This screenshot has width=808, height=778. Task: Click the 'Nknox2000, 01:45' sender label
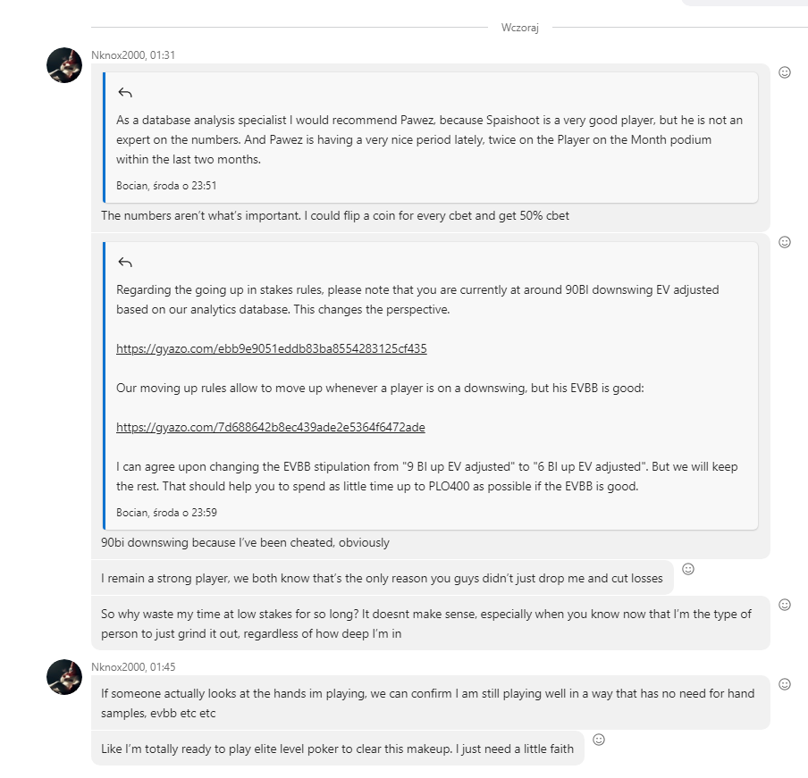coord(133,666)
